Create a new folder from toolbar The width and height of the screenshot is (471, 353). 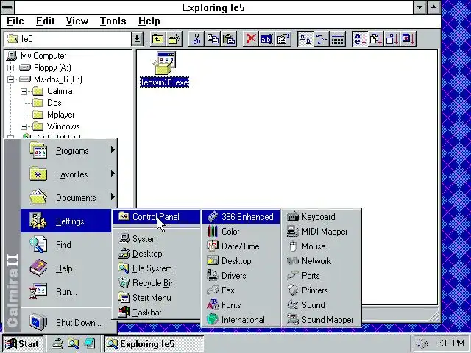point(174,39)
